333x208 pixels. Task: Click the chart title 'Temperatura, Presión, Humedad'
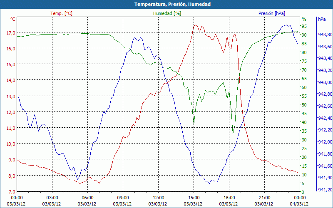[172, 4]
